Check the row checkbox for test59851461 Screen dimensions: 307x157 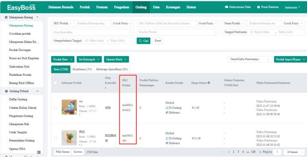coord(55,138)
